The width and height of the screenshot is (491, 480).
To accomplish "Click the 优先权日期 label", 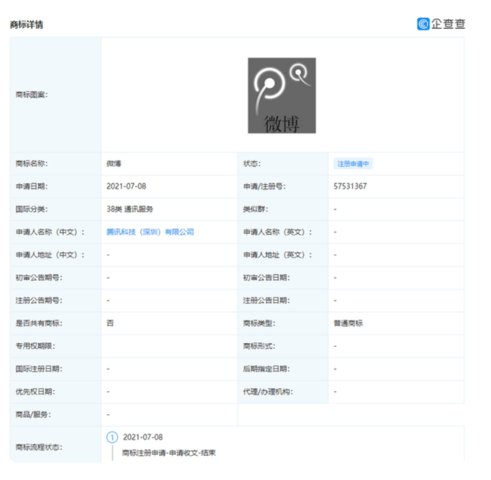I will (x=35, y=391).
